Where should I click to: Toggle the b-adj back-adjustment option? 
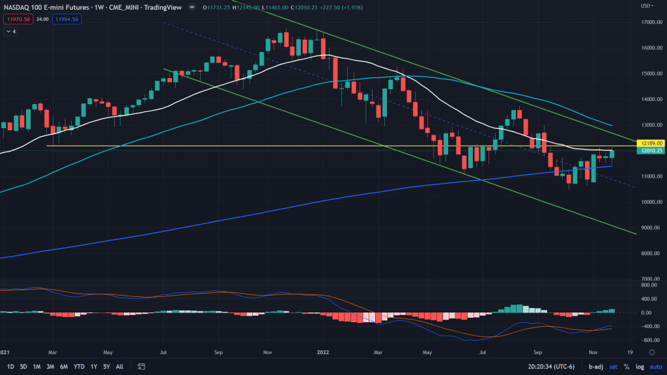tap(594, 367)
